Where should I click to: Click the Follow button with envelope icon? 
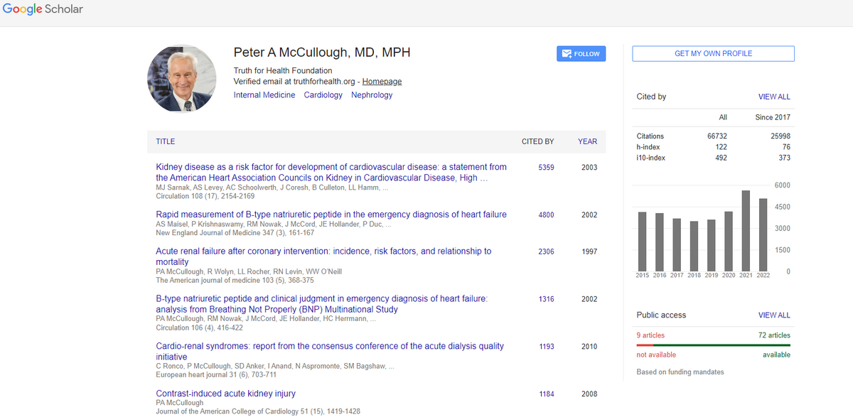581,53
